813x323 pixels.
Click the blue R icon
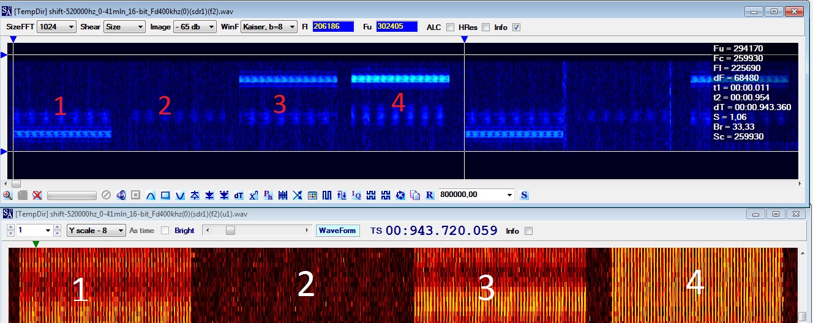click(430, 195)
